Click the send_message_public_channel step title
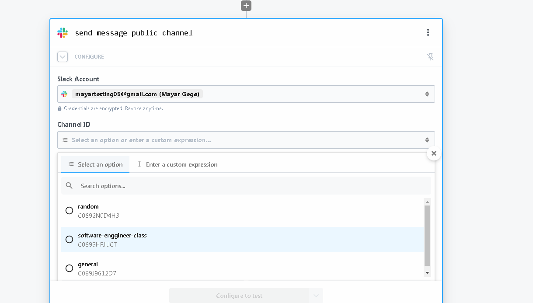This screenshot has height=303, width=533. coord(134,33)
